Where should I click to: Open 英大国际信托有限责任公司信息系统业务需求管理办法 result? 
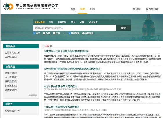point(72,69)
